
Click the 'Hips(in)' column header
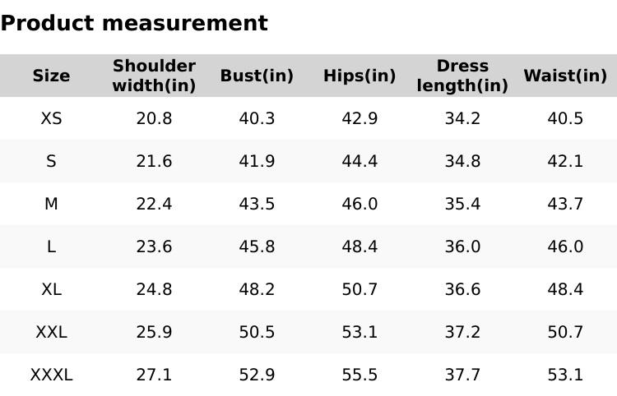[x=360, y=76]
